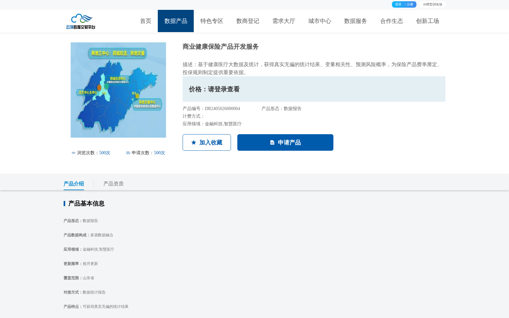Viewport: 509px width, 318px height.
Task: Click the 对接方式：数据统计报告 row
Action: [x=85, y=293]
